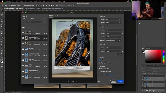
Task: Select the Pen tool
Action: click(2, 44)
